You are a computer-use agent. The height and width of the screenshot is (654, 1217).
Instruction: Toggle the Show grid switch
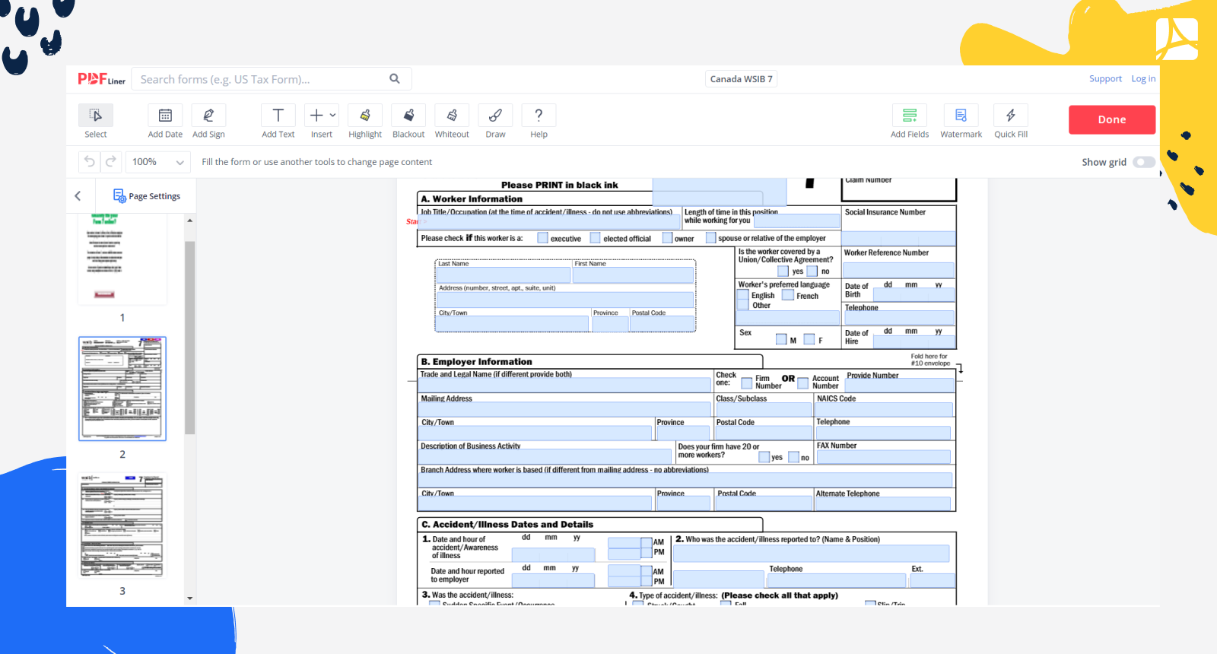click(x=1143, y=162)
